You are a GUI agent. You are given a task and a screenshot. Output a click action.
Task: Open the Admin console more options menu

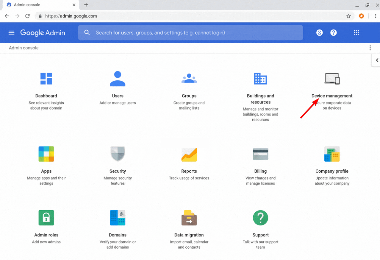370,48
